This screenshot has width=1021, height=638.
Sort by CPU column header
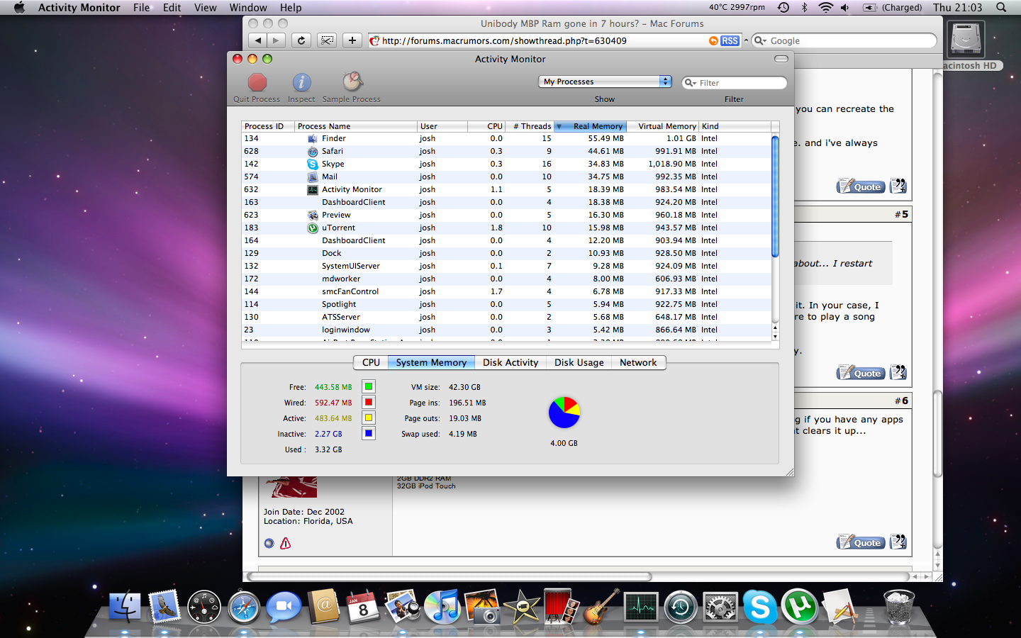(x=486, y=126)
